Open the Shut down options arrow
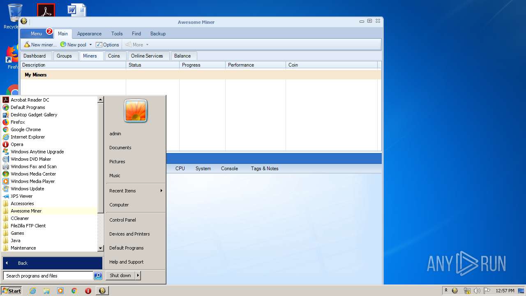 pos(138,275)
